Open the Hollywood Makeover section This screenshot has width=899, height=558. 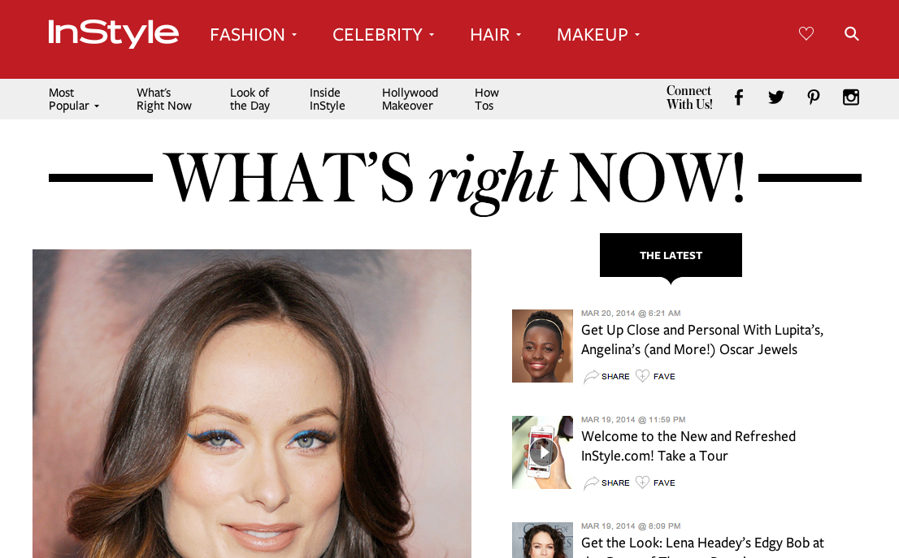point(410,99)
